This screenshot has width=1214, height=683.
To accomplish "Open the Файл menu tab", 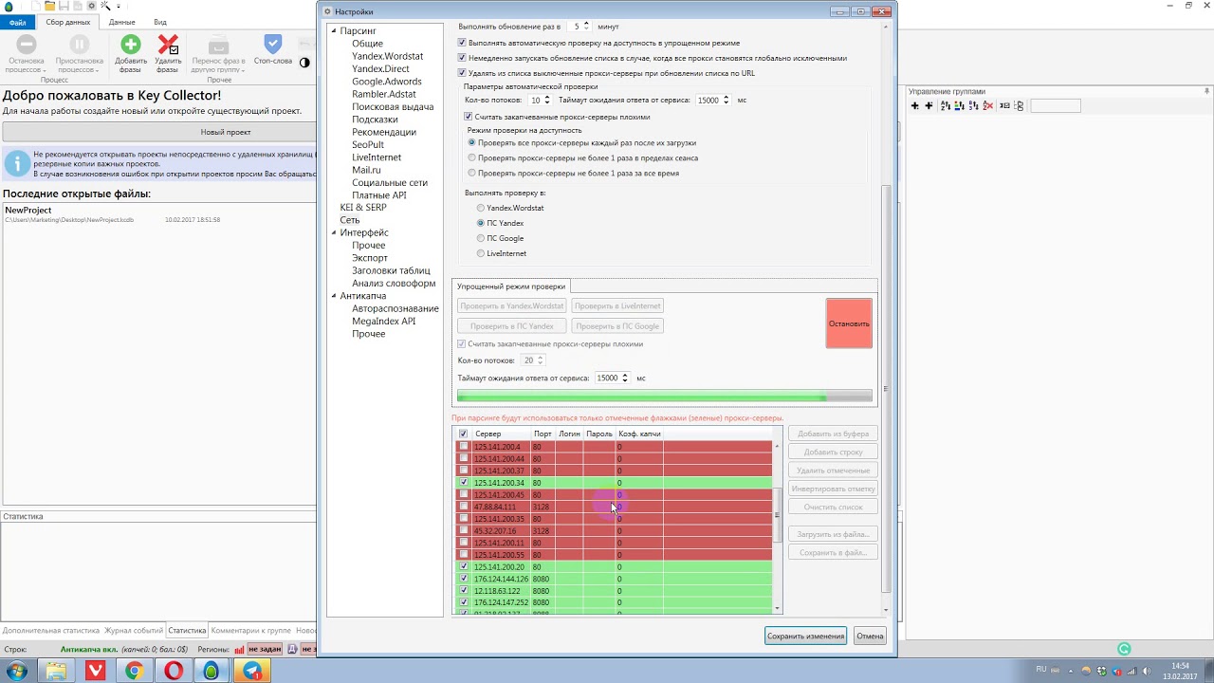I will [18, 22].
